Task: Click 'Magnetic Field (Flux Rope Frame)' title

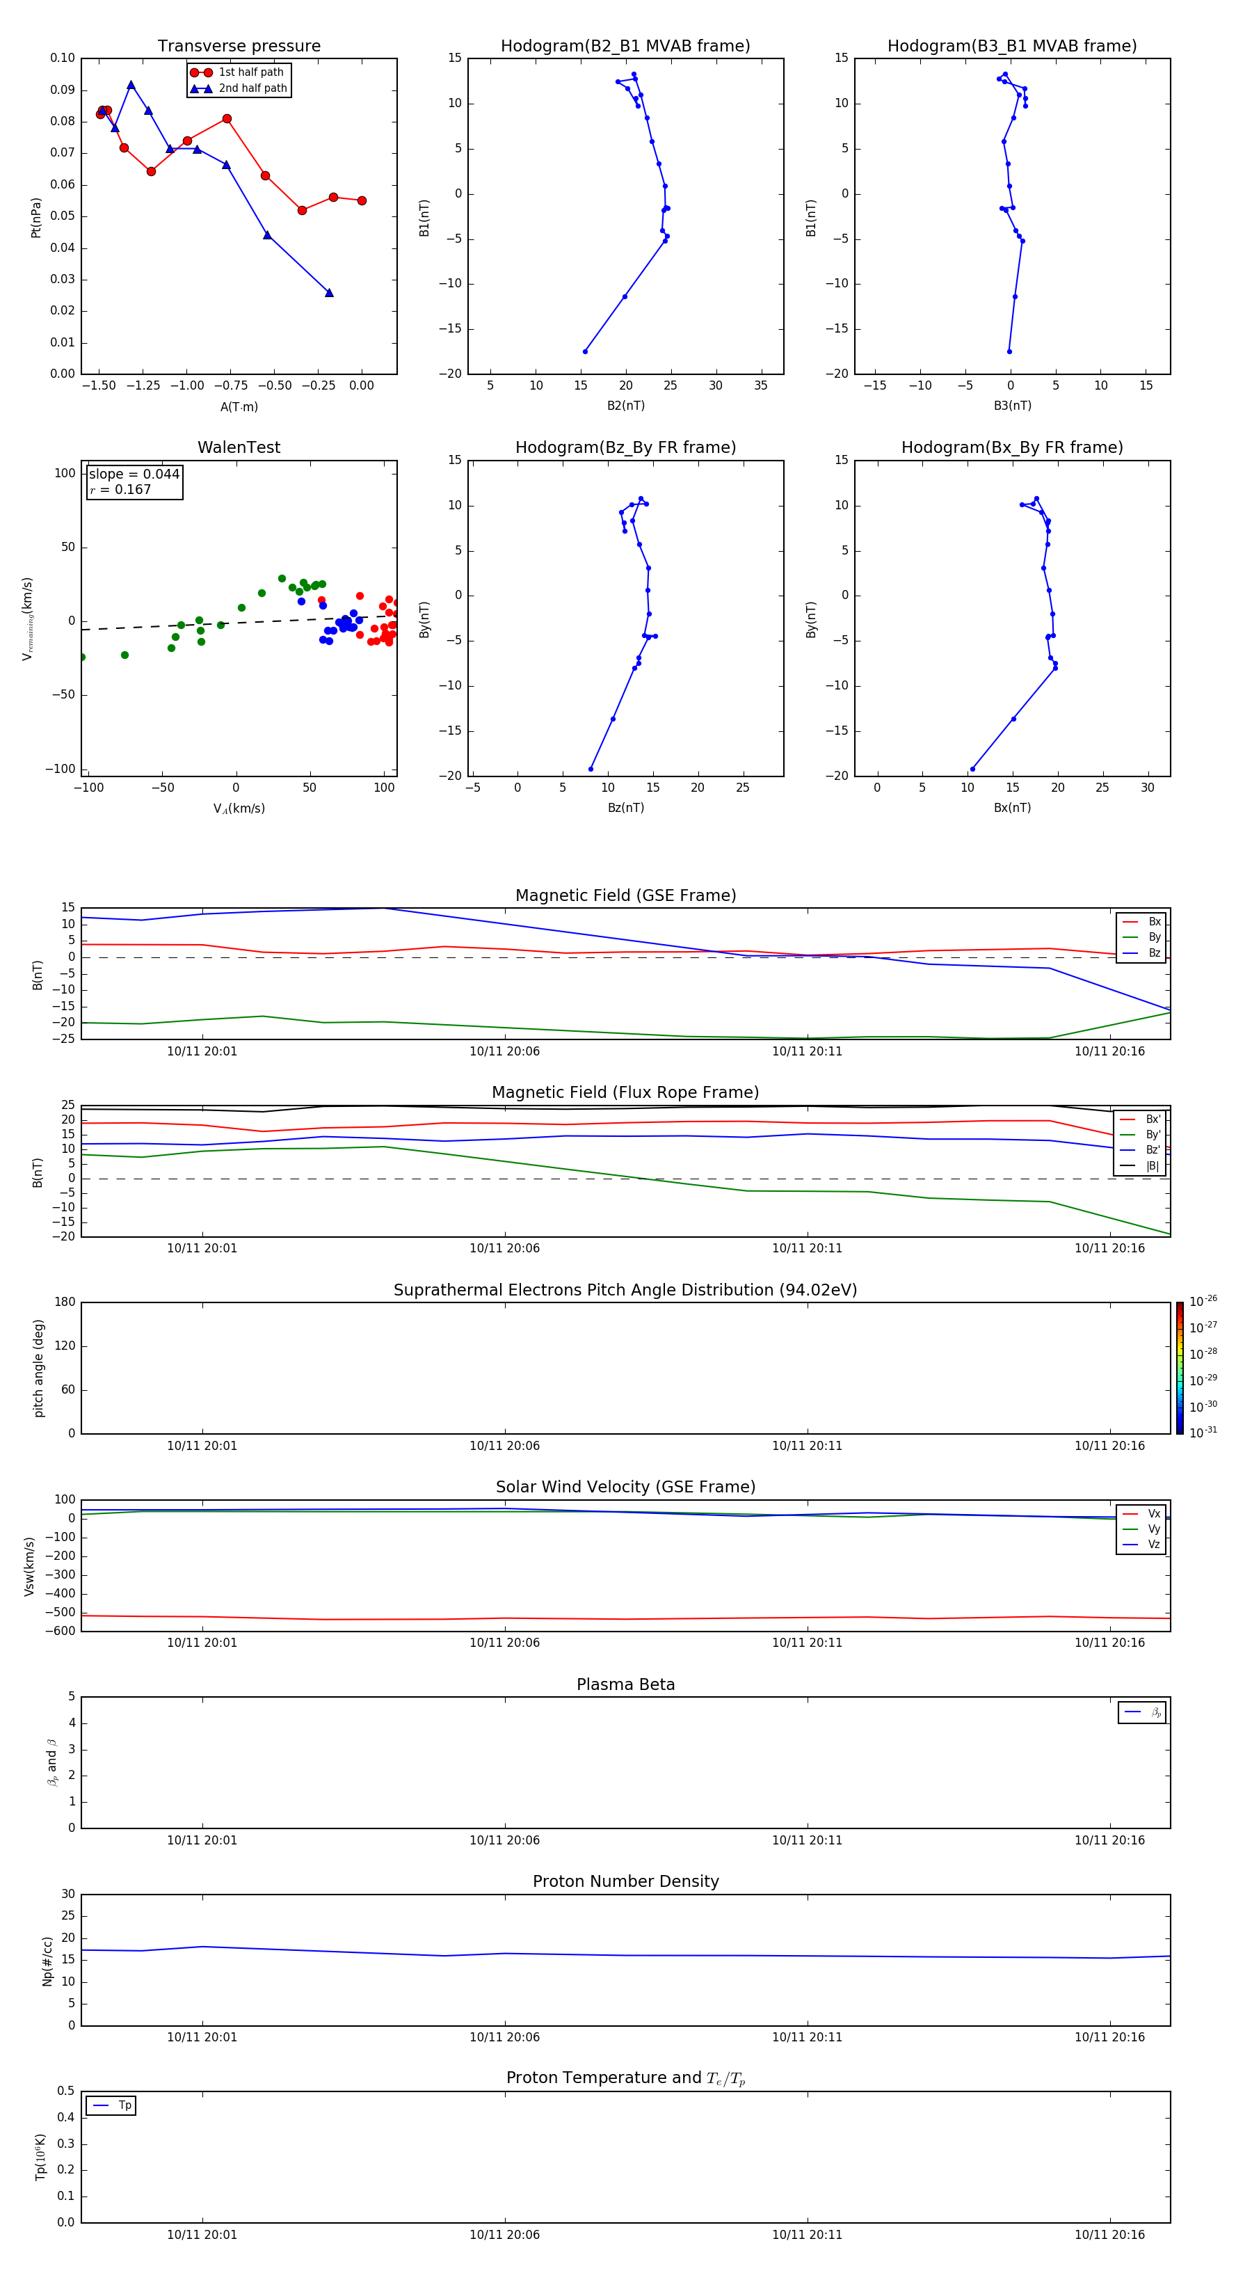Action: pyautogui.click(x=625, y=1092)
